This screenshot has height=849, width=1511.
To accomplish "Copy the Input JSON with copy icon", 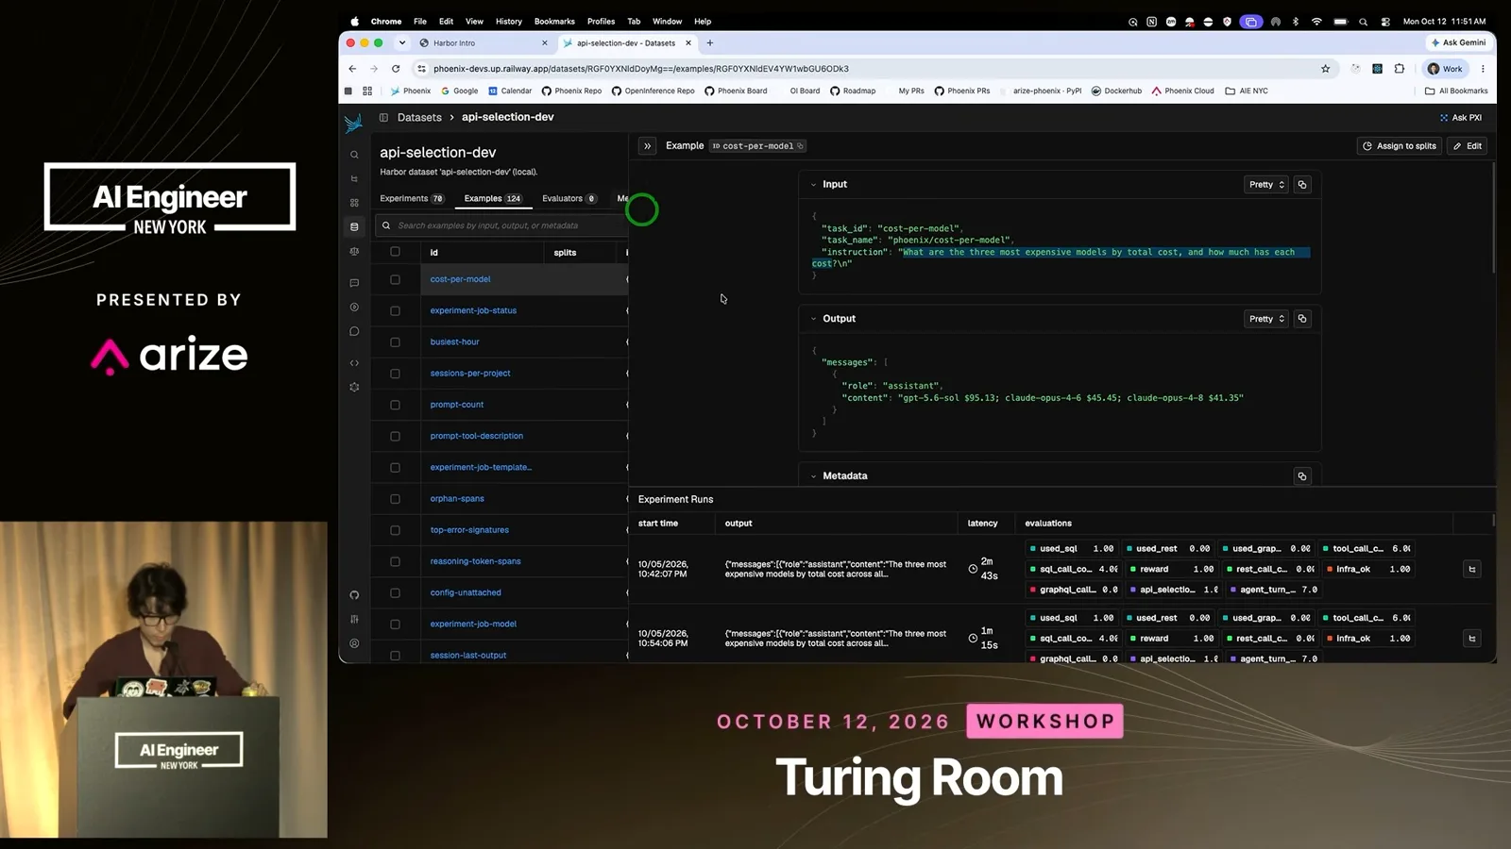I will coord(1302,185).
